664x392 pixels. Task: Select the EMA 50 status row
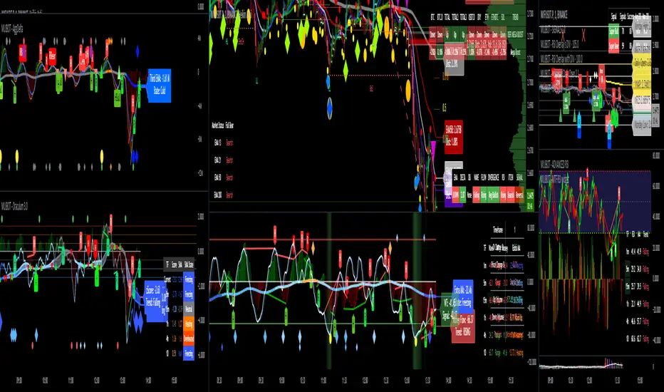223,177
